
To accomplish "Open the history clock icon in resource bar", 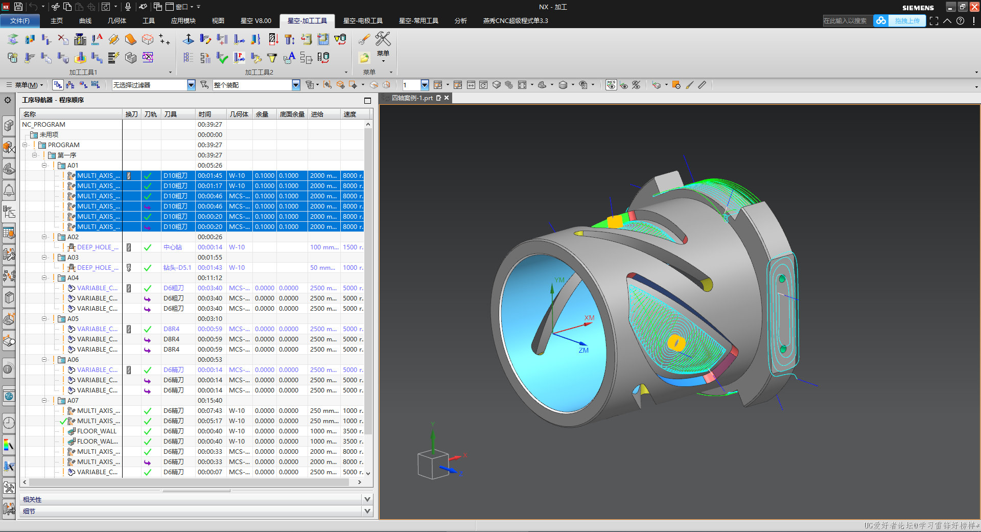I will click(x=9, y=423).
